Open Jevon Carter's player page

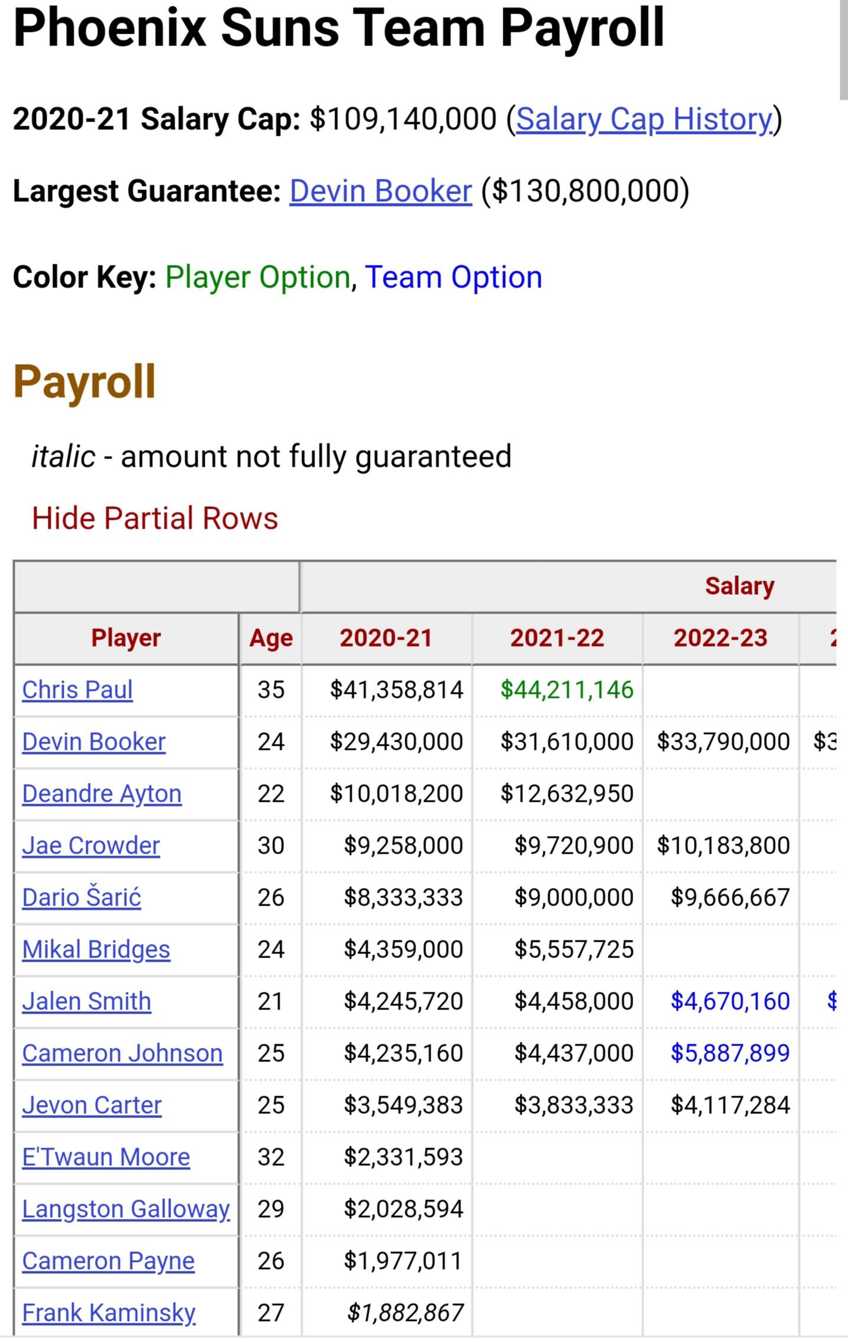91,1105
